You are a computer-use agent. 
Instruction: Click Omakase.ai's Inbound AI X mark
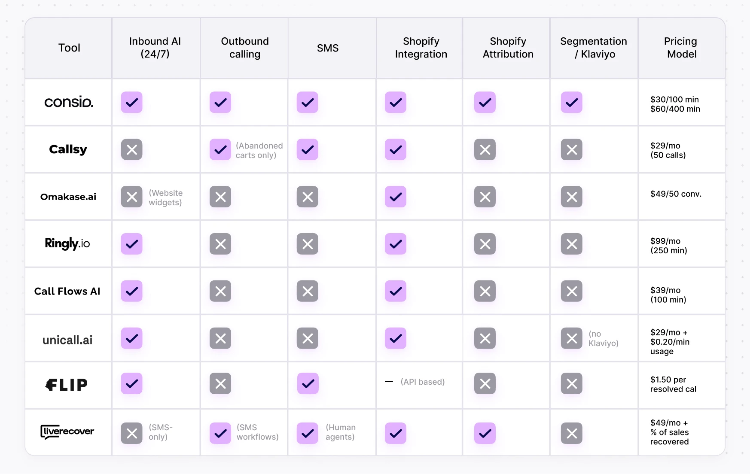pyautogui.click(x=131, y=197)
